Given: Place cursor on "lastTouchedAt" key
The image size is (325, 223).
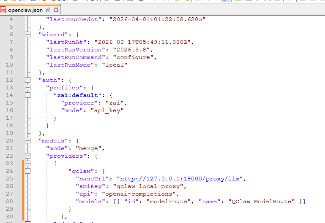Looking at the screenshot, I should (74, 19).
